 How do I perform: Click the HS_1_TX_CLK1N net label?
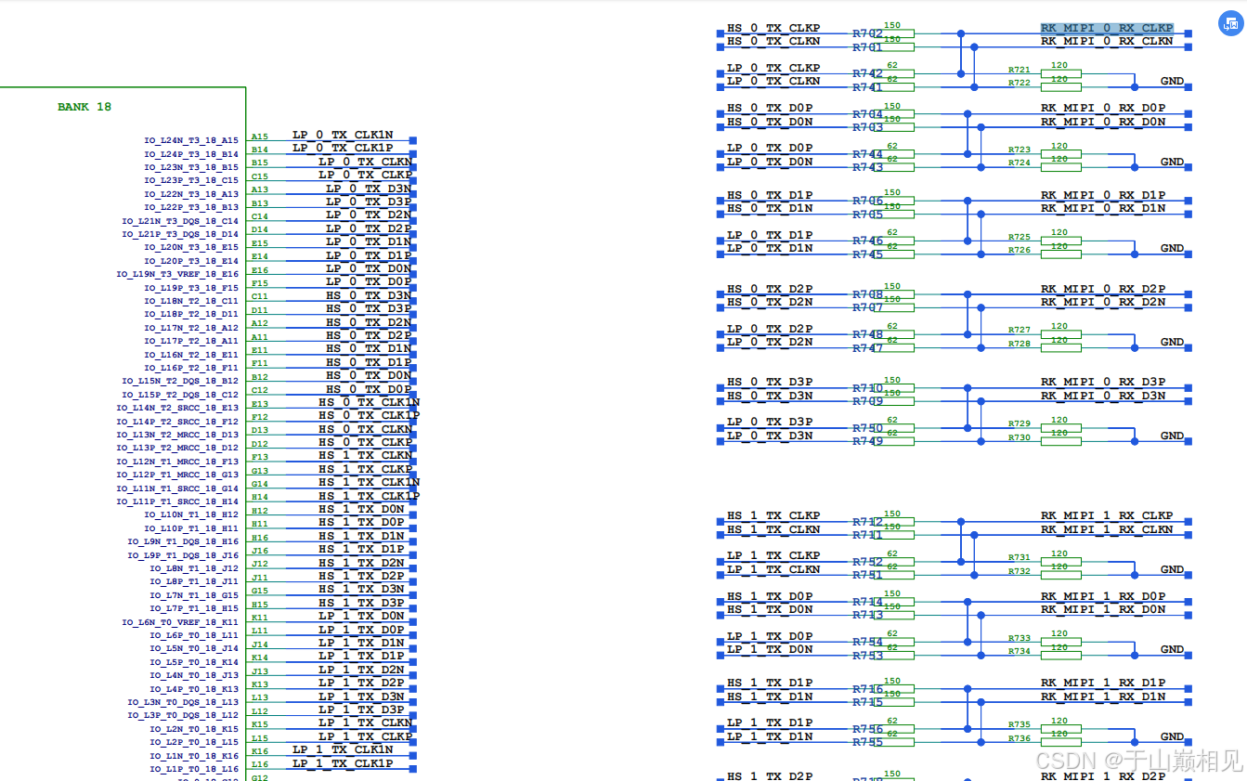tap(370, 482)
